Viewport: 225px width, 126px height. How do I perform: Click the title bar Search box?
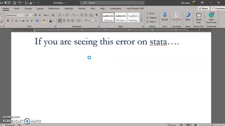pos(112,3)
